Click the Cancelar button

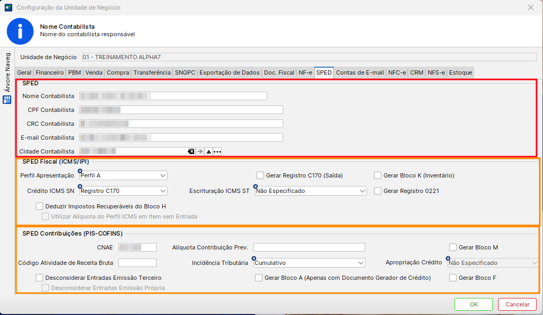517,304
